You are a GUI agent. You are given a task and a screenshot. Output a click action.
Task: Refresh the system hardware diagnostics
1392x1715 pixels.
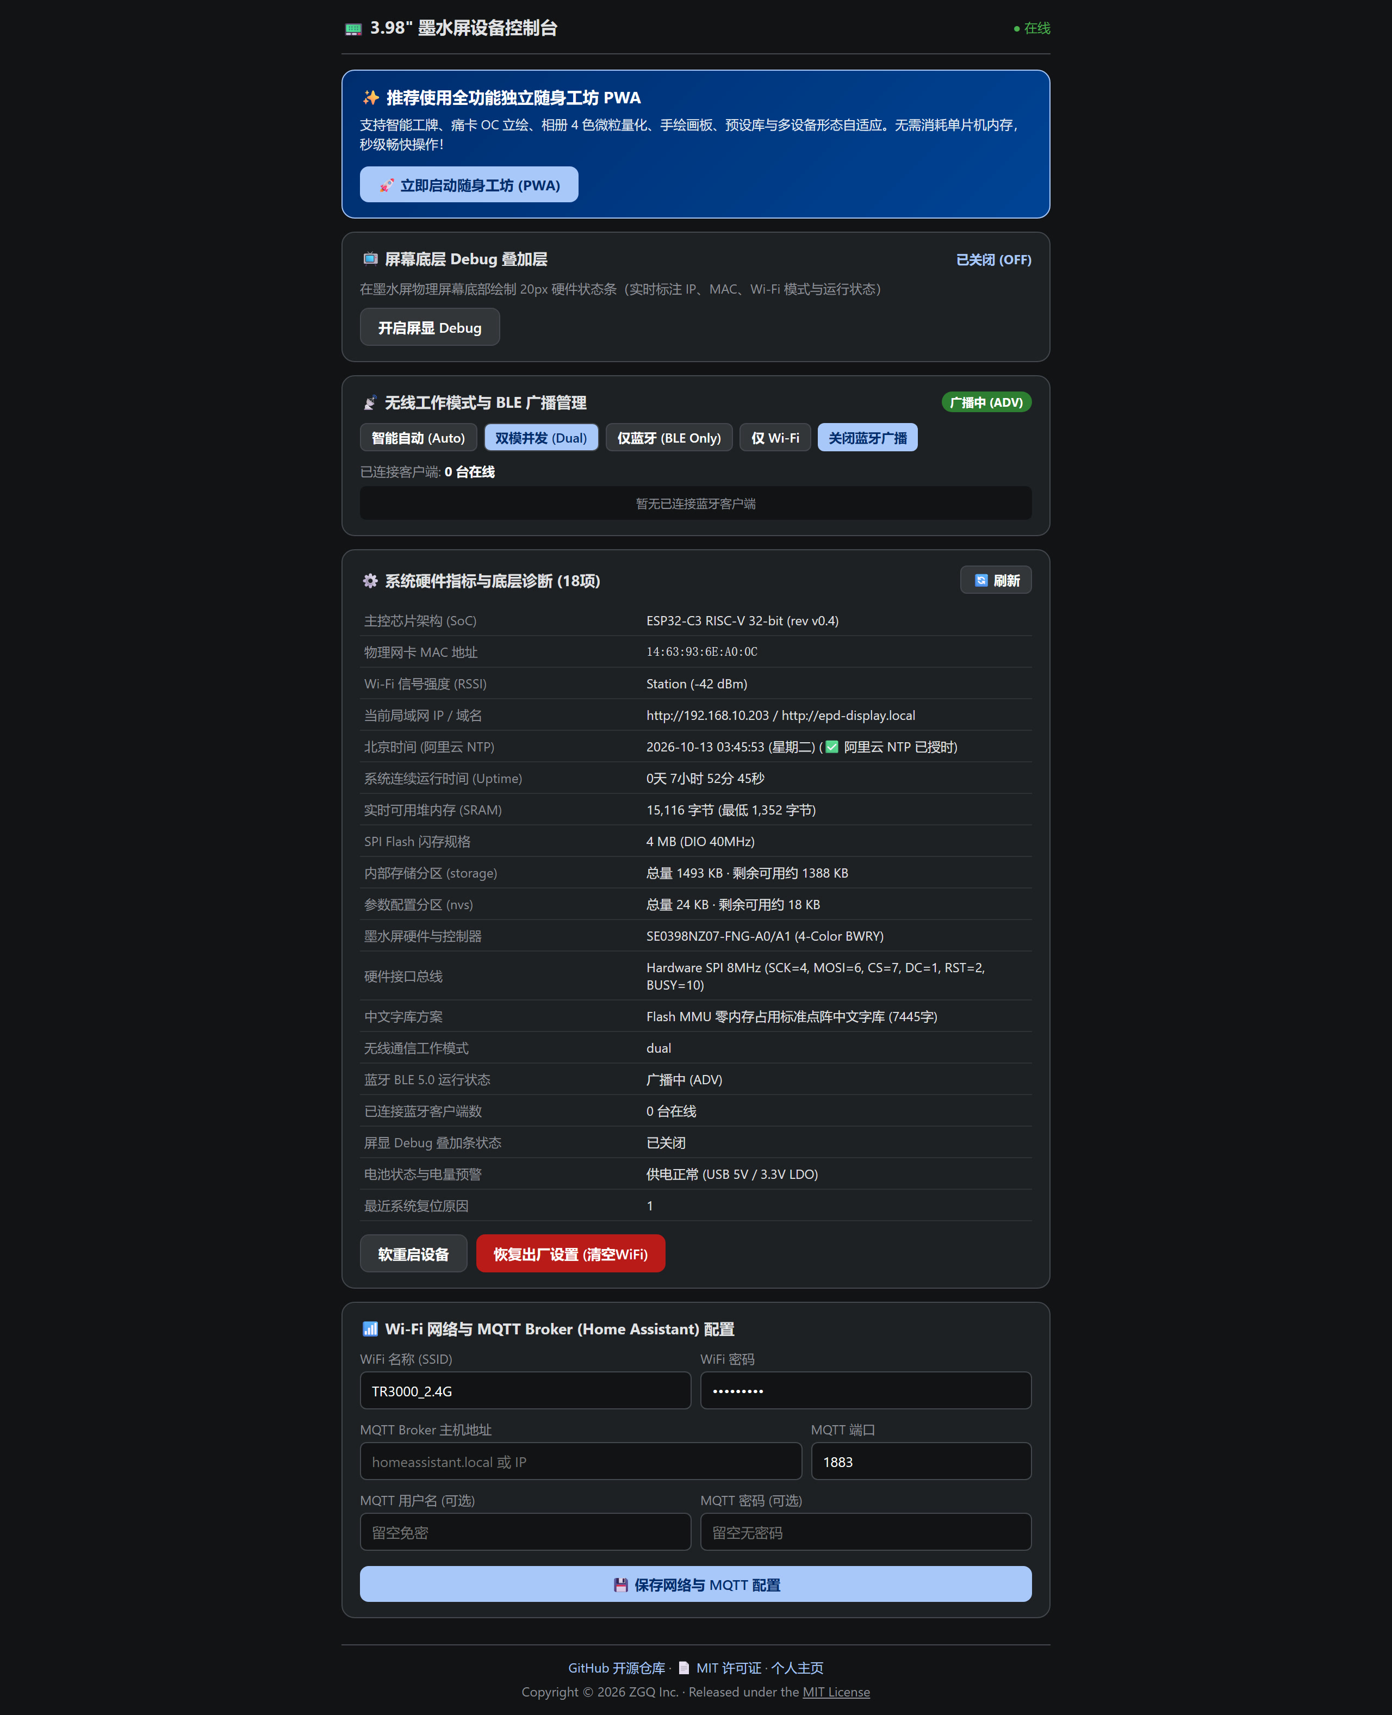pyautogui.click(x=995, y=580)
